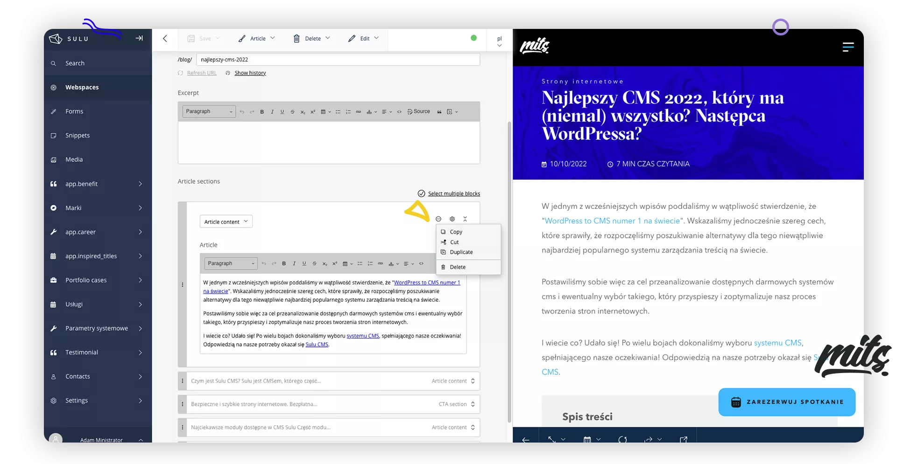This screenshot has width=904, height=464.
Task: Open the preview in a new window
Action: 684,439
